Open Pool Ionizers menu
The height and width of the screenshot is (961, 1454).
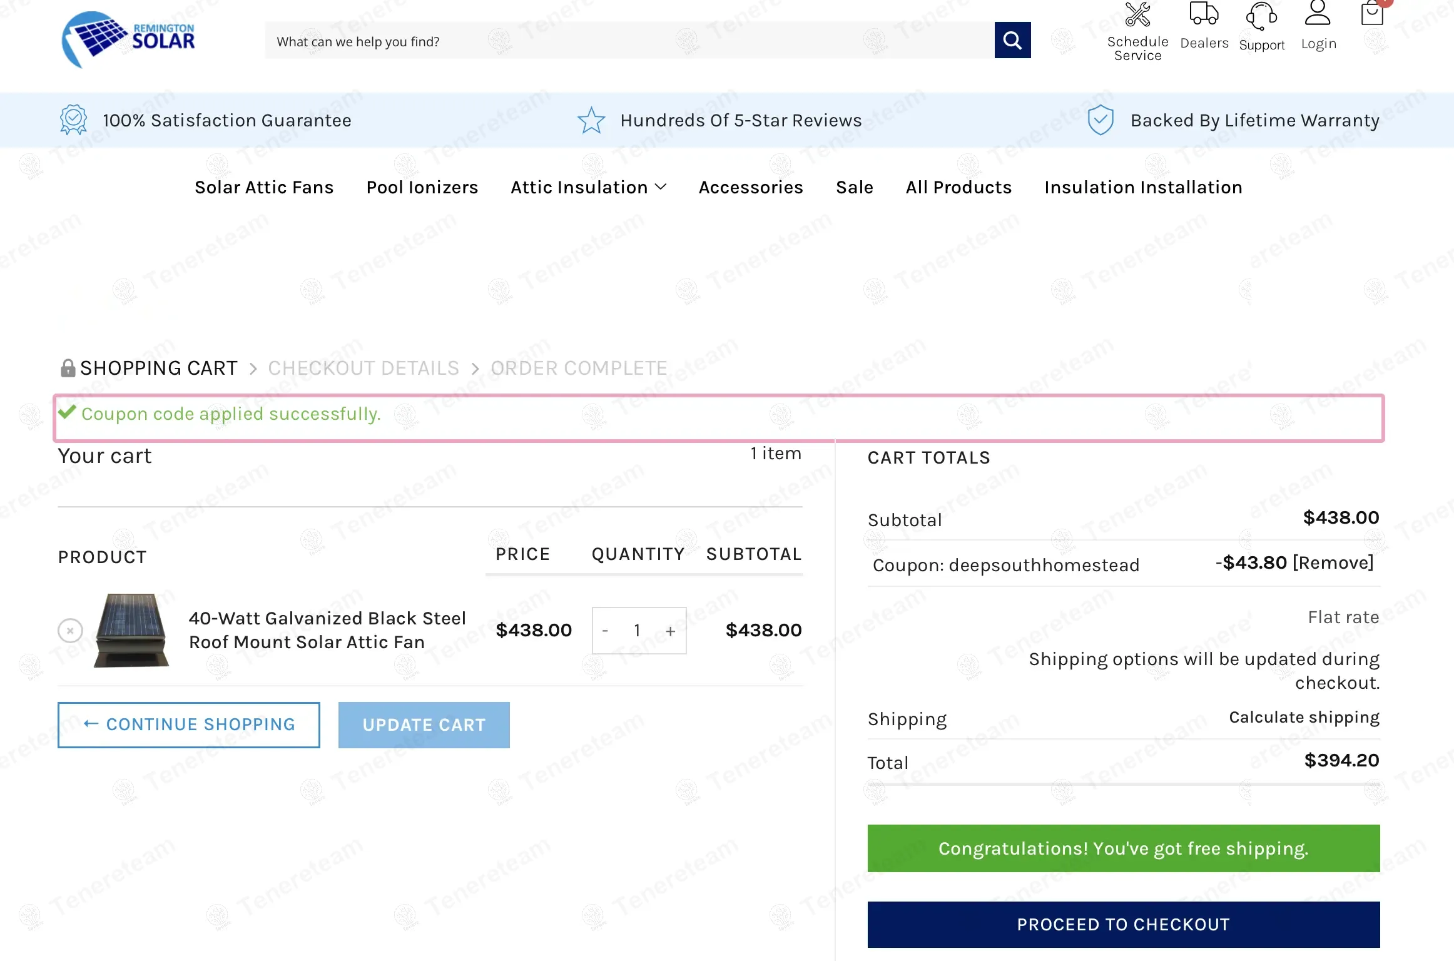point(422,187)
